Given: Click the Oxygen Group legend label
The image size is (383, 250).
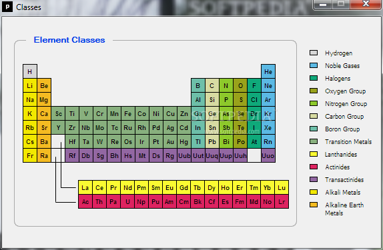Looking at the screenshot, I should pyautogui.click(x=345, y=91).
